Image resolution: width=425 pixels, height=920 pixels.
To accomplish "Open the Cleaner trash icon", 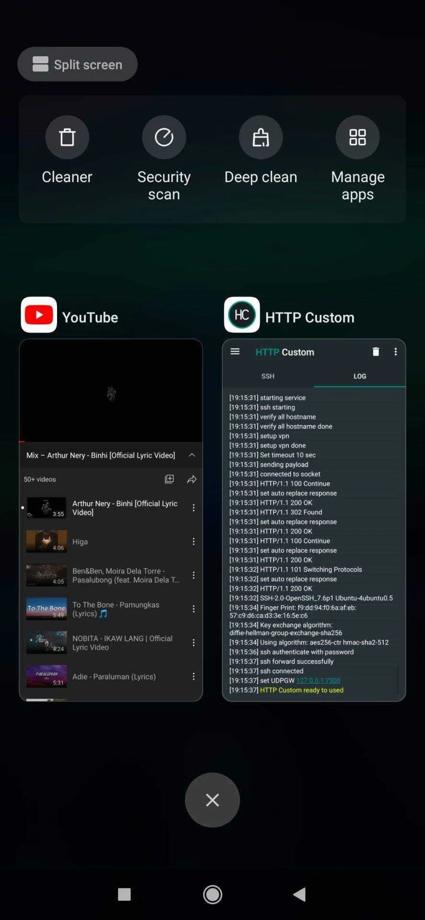I will (67, 138).
